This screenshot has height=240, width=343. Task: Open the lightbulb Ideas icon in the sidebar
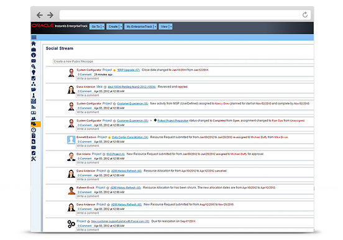[x=34, y=72]
